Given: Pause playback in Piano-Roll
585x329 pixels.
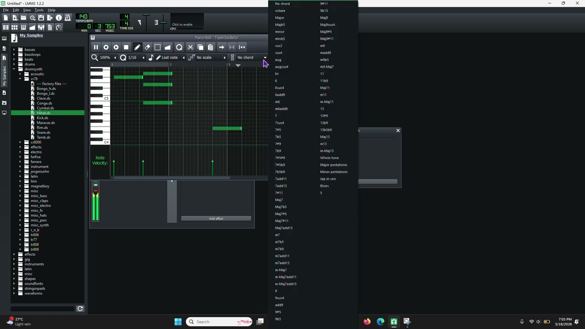Looking at the screenshot, I should [x=96, y=47].
